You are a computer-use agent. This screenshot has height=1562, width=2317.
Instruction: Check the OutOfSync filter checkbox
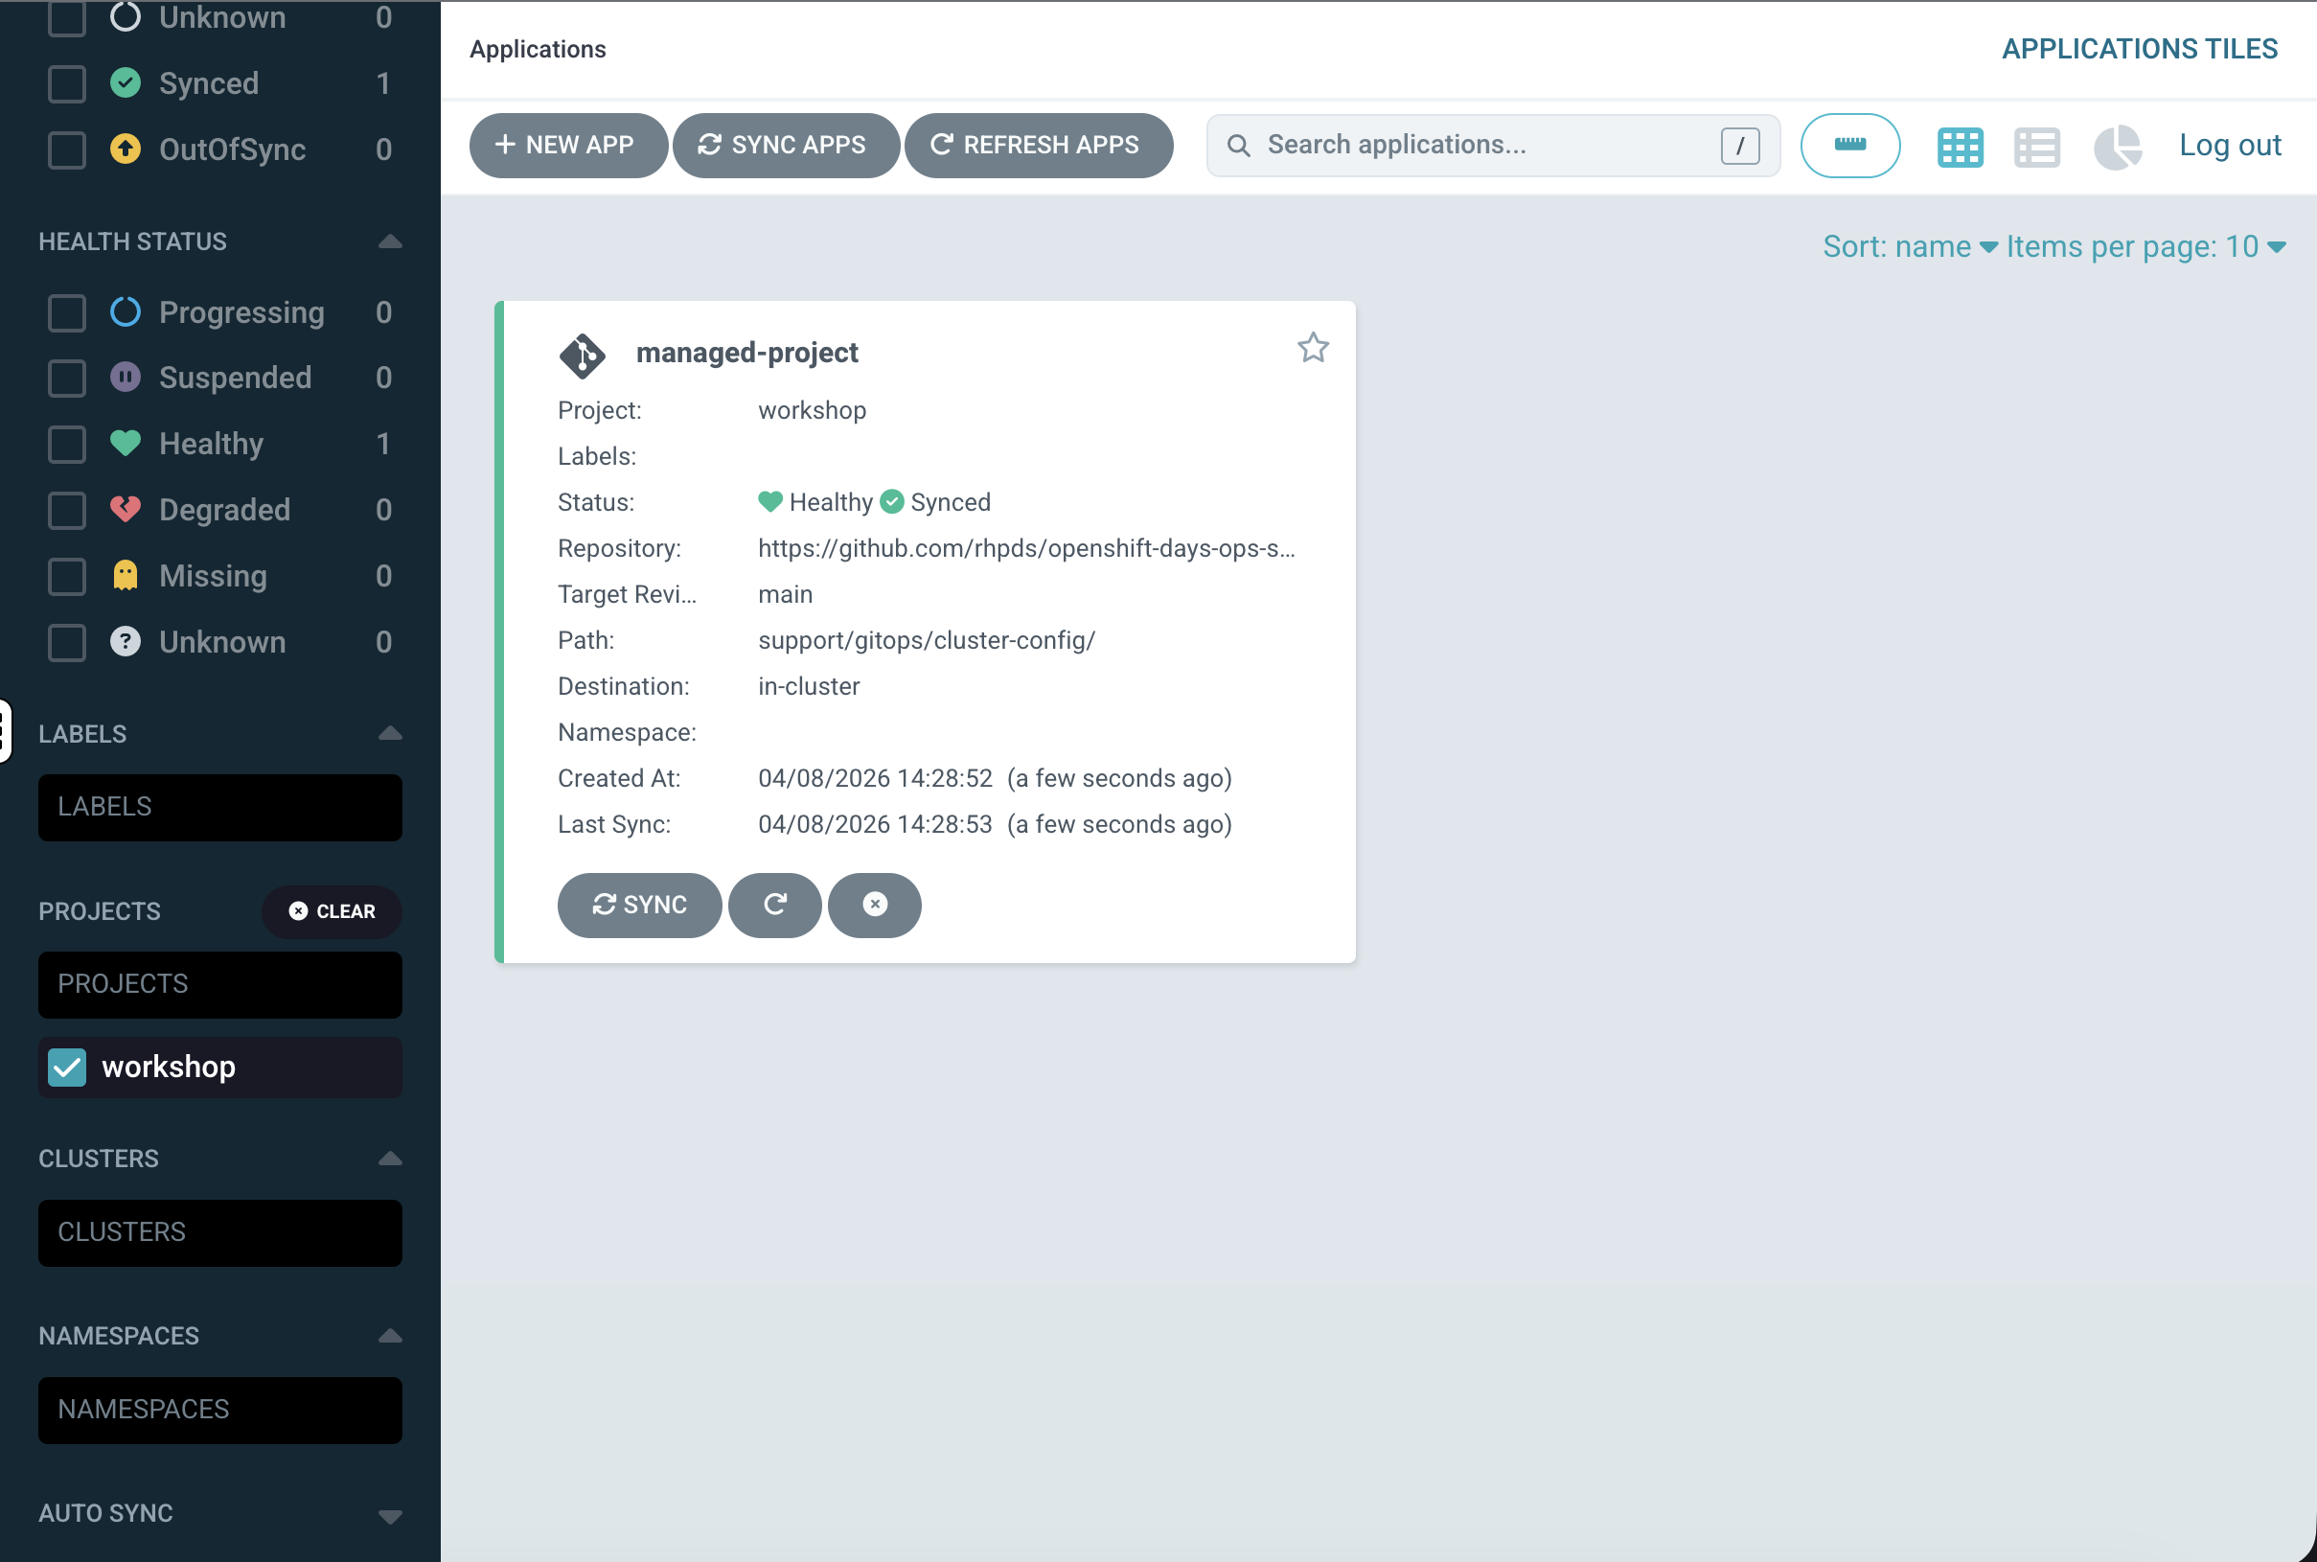[67, 149]
